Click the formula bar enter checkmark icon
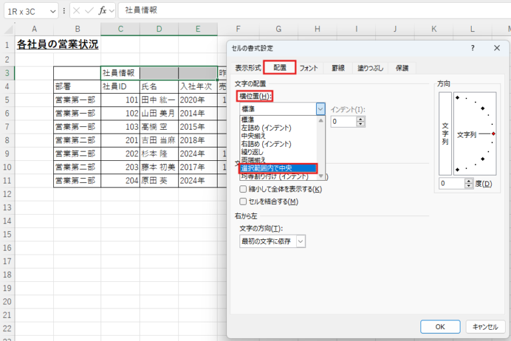Image resolution: width=511 pixels, height=341 pixels. pyautogui.click(x=89, y=11)
